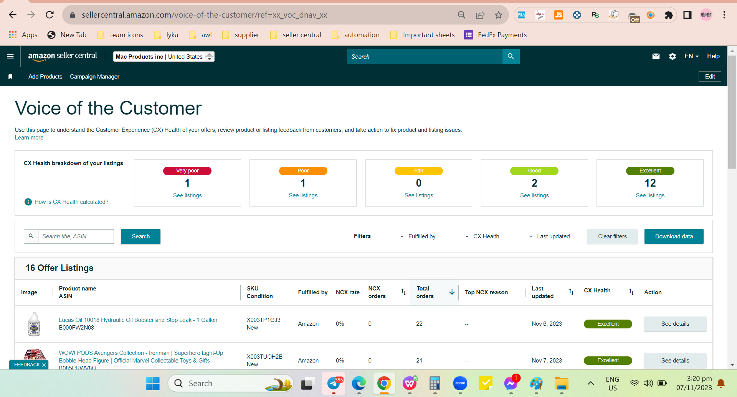Click the browser address bar URL
Viewport: 737px width, 397px height.
(x=204, y=15)
